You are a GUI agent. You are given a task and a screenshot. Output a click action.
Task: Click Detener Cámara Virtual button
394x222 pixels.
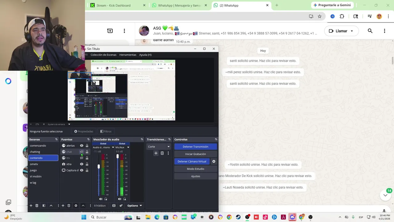pyautogui.click(x=192, y=161)
